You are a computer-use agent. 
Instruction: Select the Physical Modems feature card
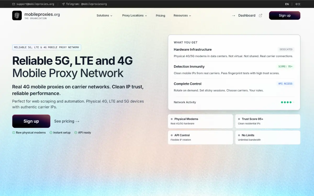pyautogui.click(x=200, y=121)
